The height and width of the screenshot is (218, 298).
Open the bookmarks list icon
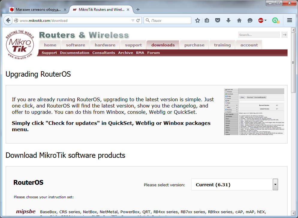click(207, 20)
